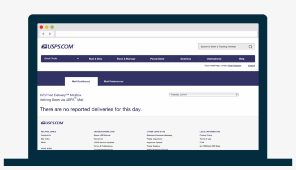Viewport: 296px width, 170px height.
Task: Open USPS Service Updates link
Action: point(104,143)
